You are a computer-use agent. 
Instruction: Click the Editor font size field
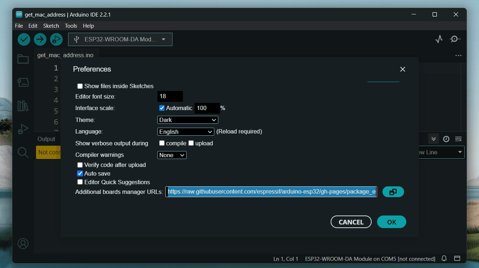click(x=170, y=96)
